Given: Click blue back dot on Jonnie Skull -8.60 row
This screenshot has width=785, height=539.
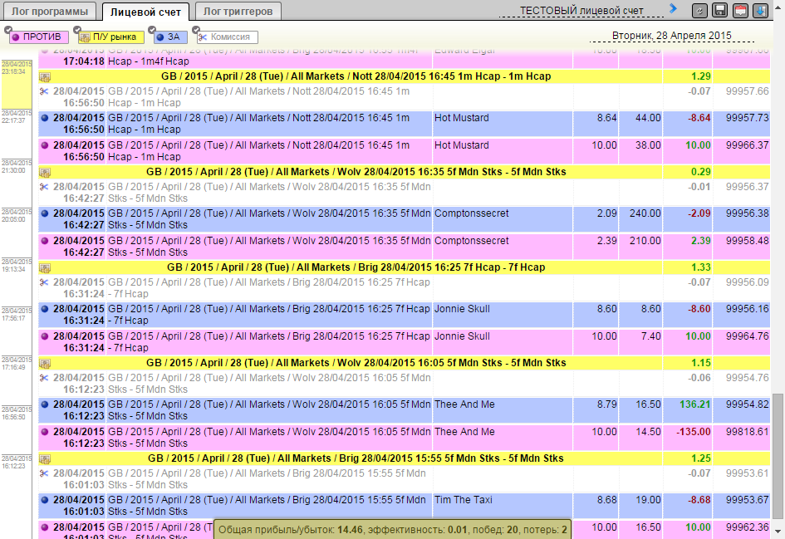Looking at the screenshot, I should click(45, 309).
